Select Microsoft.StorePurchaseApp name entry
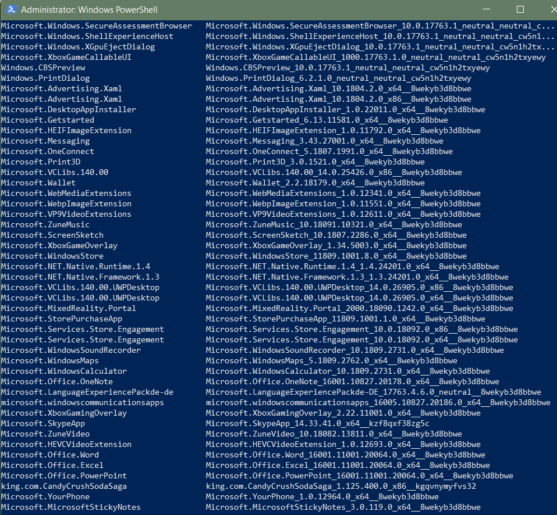557x515 pixels. point(62,319)
